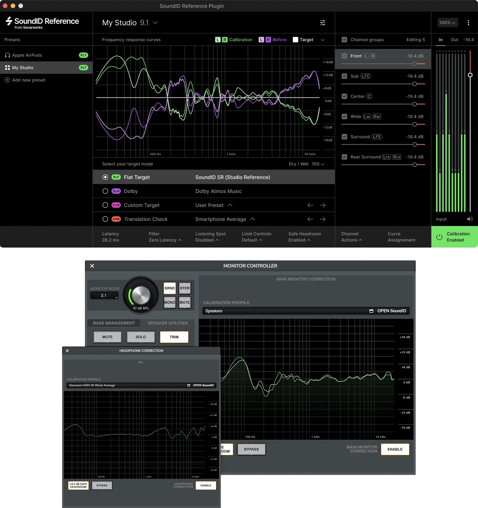Click the plus icon for new preset
This screenshot has height=508, width=478.
click(7, 80)
